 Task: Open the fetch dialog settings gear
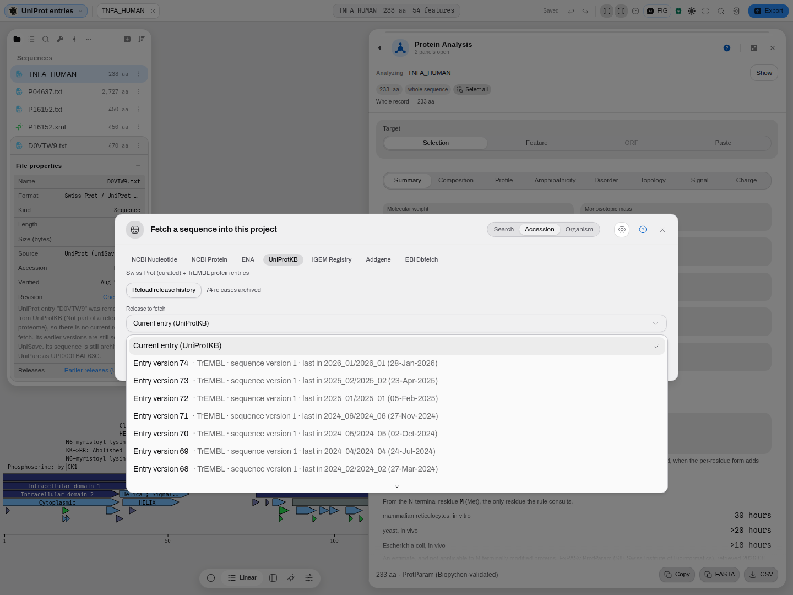coord(622,230)
